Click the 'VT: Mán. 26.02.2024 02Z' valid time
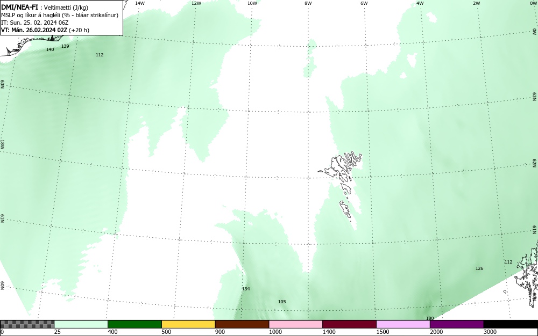 [34, 30]
